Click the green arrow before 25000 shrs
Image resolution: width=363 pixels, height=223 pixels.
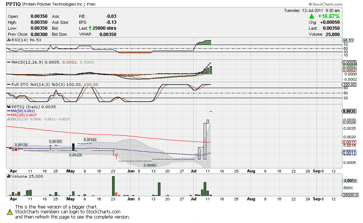[90, 28]
